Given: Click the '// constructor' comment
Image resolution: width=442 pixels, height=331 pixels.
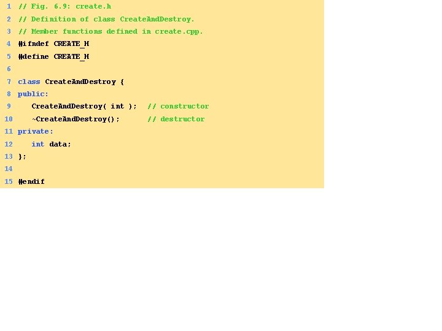Looking at the screenshot, I should click(178, 107).
